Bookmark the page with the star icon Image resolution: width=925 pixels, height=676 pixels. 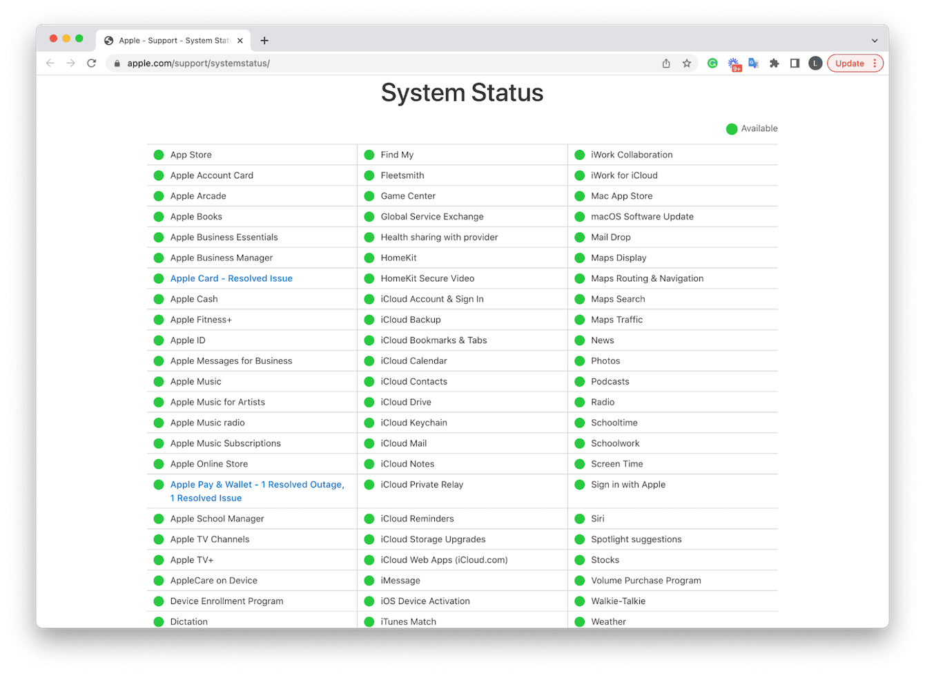click(x=686, y=63)
